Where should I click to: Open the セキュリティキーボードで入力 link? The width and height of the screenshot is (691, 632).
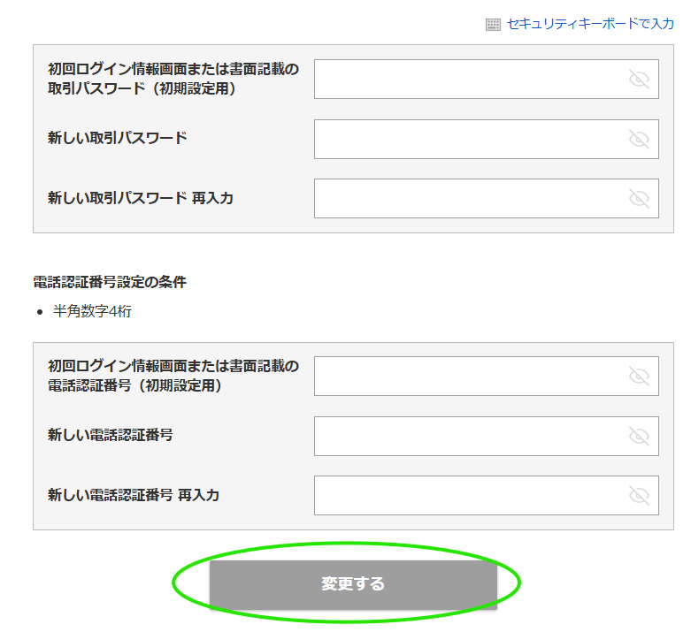click(x=590, y=25)
